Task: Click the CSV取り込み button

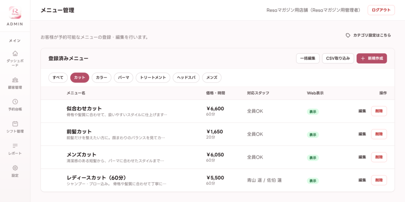Action: coord(338,58)
